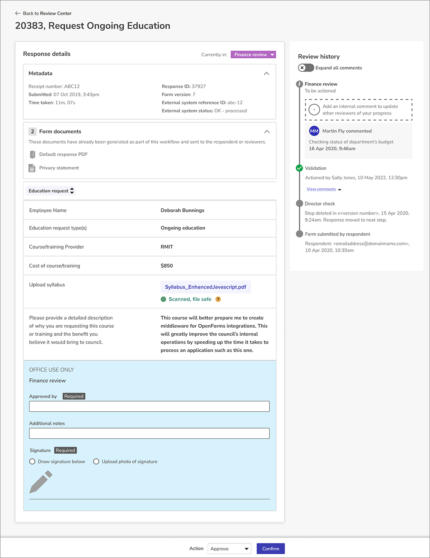Click Receipt number: ABC12 text
Viewport: 430px width, 558px height.
(x=54, y=86)
